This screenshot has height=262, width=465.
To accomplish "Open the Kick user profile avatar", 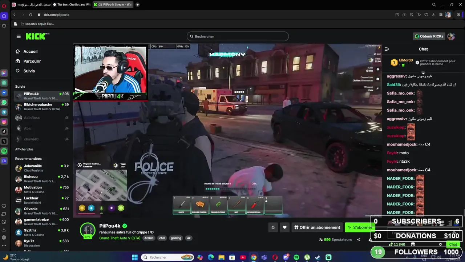I will coord(451,36).
